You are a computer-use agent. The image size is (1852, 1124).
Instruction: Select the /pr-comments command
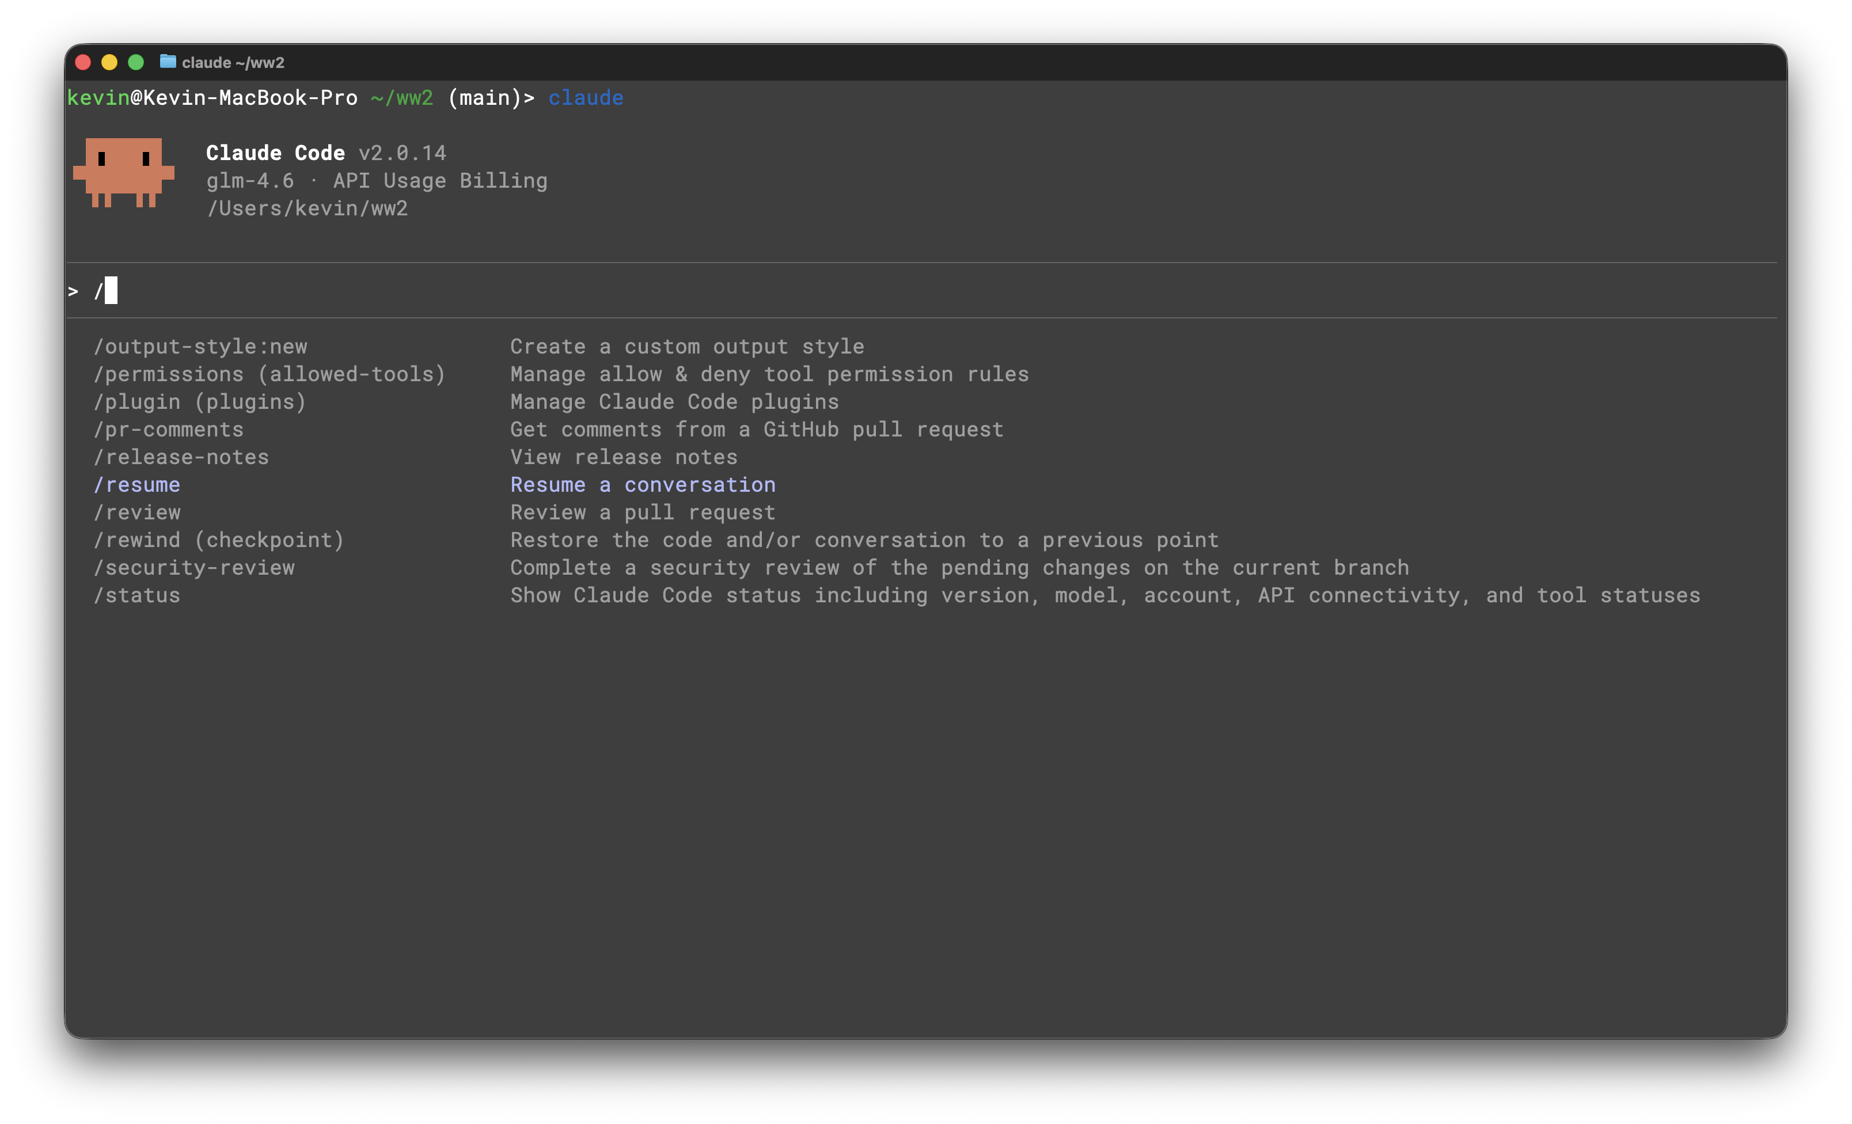click(168, 430)
